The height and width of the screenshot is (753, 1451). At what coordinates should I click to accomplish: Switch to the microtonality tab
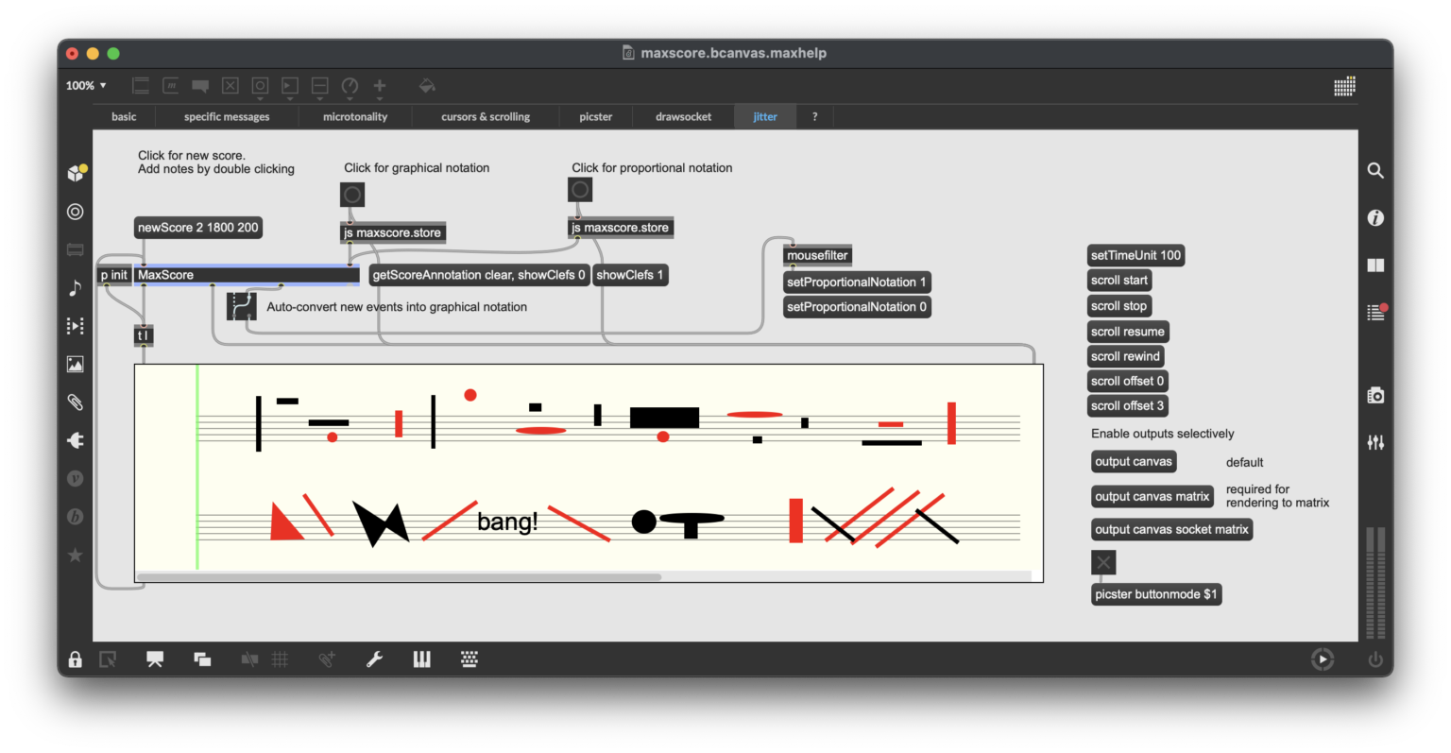click(354, 116)
